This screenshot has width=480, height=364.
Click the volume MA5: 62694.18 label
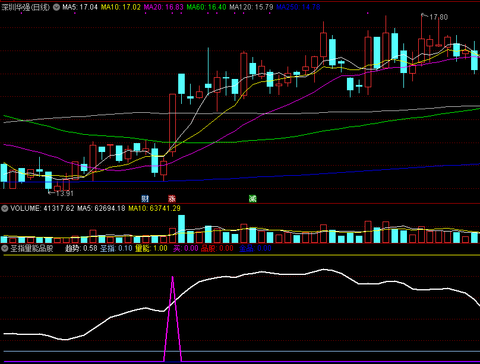point(101,208)
